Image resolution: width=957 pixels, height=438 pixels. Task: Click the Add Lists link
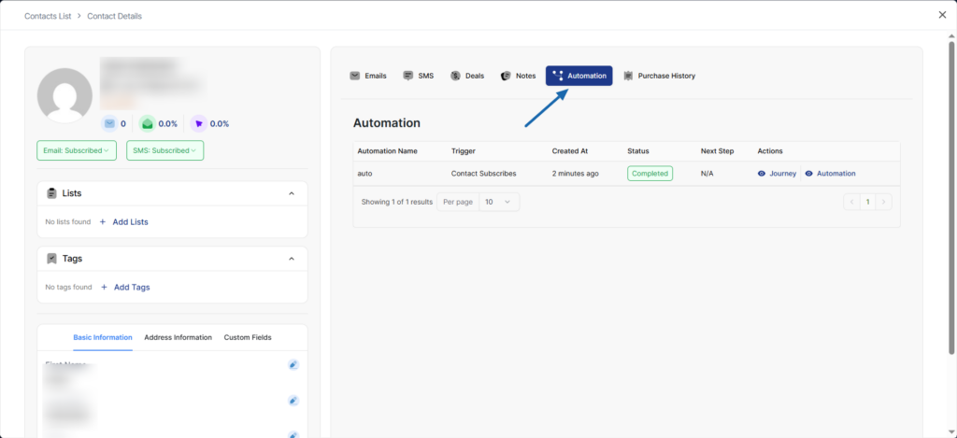tap(130, 222)
